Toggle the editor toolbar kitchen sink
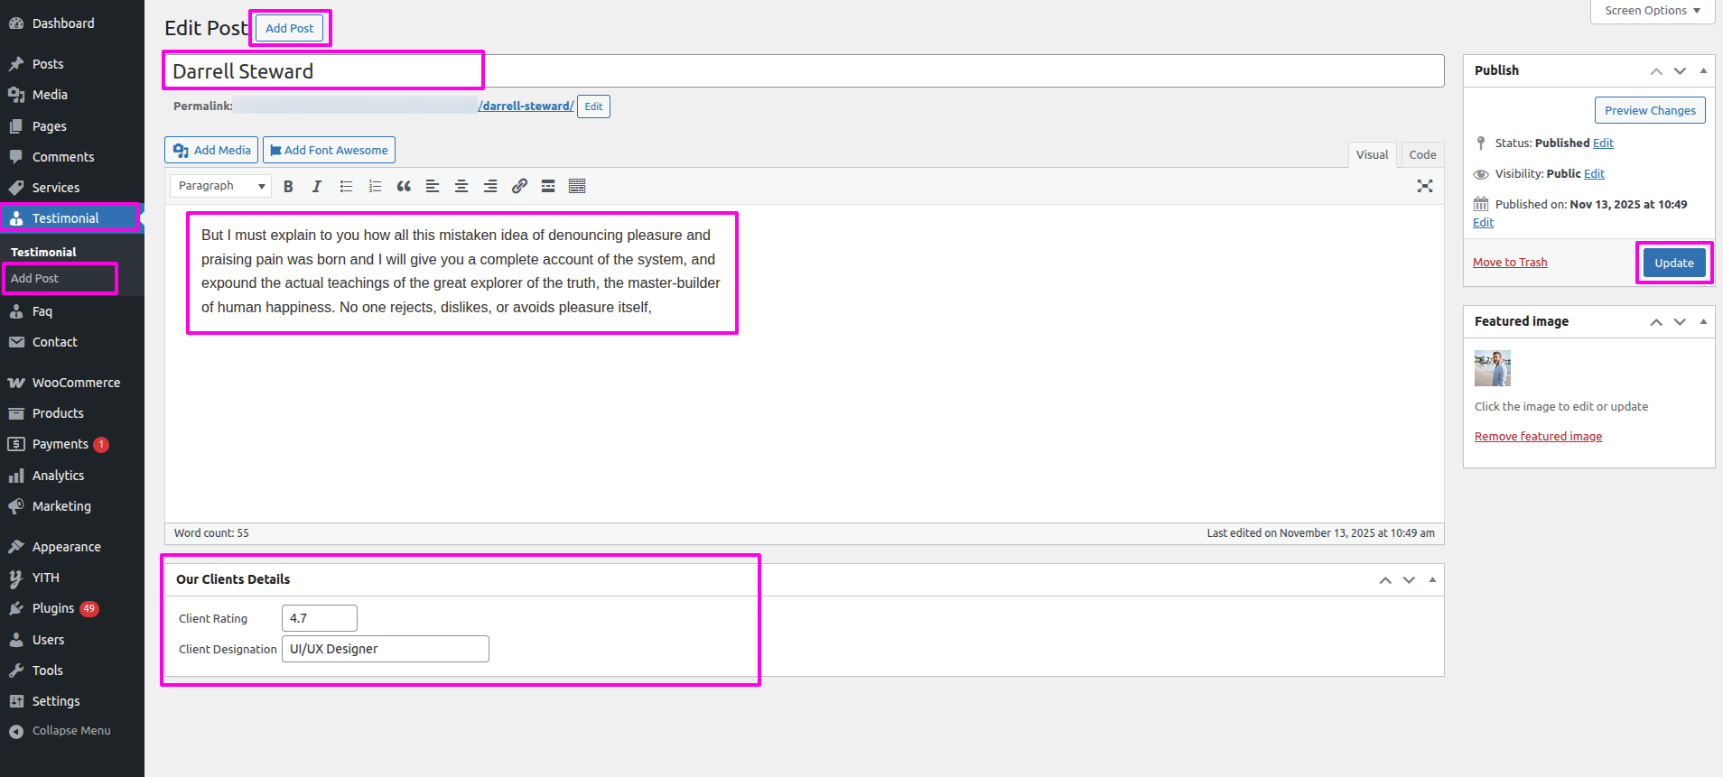This screenshot has width=1723, height=777. pyautogui.click(x=577, y=187)
